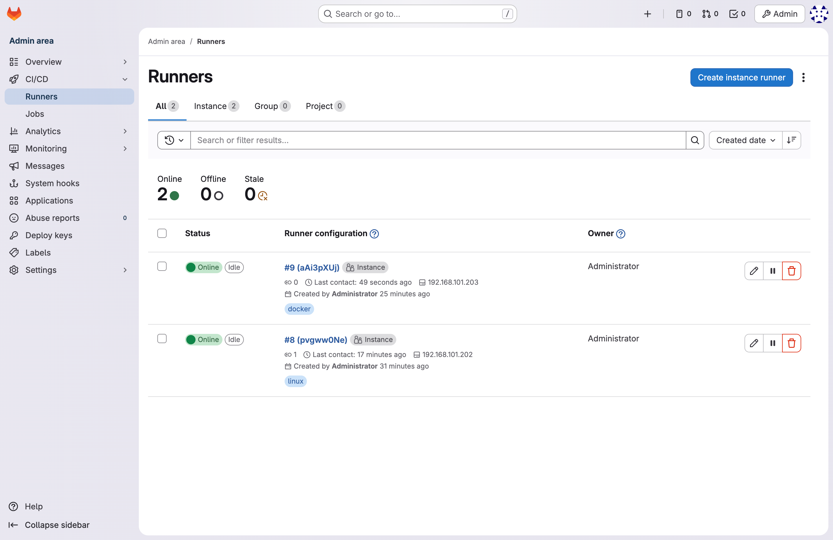Click the sort direction icon
The width and height of the screenshot is (833, 540).
791,140
